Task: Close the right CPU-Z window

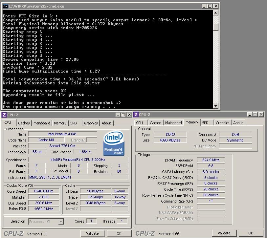Action: 261,115
